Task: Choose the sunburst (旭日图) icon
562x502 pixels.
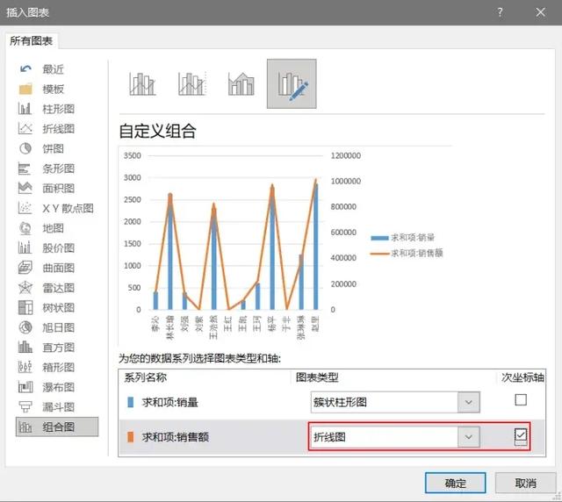Action: tap(25, 327)
